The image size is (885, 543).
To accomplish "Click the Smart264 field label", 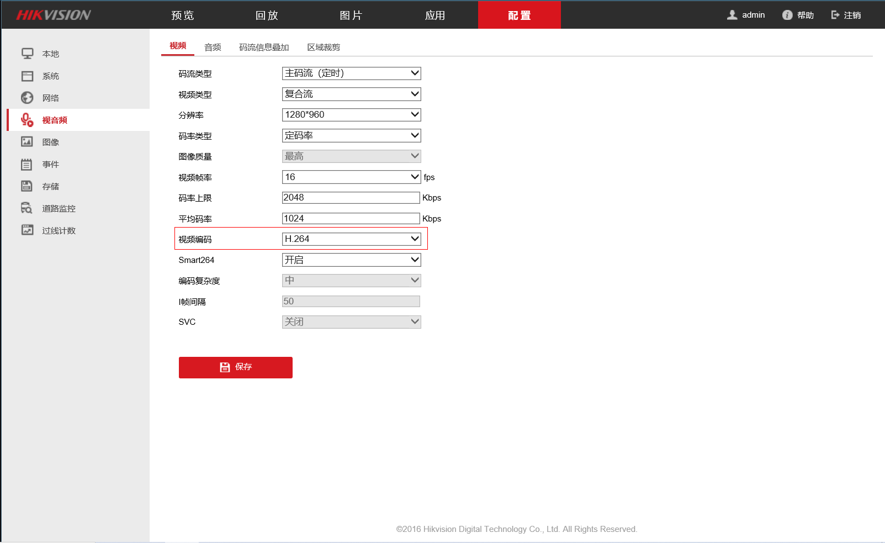I will (x=197, y=260).
